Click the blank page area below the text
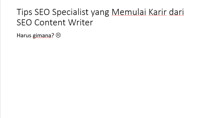 point(106,80)
